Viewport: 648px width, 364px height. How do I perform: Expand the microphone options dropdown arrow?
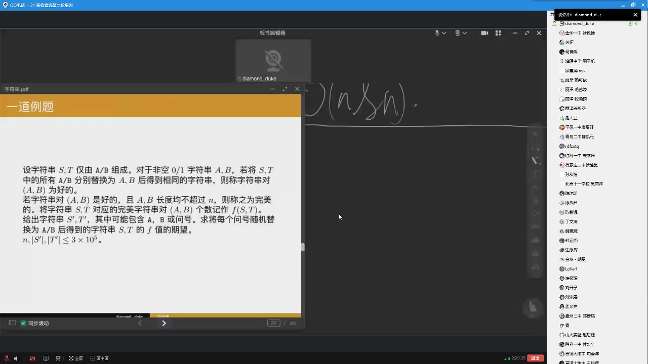[444, 33]
